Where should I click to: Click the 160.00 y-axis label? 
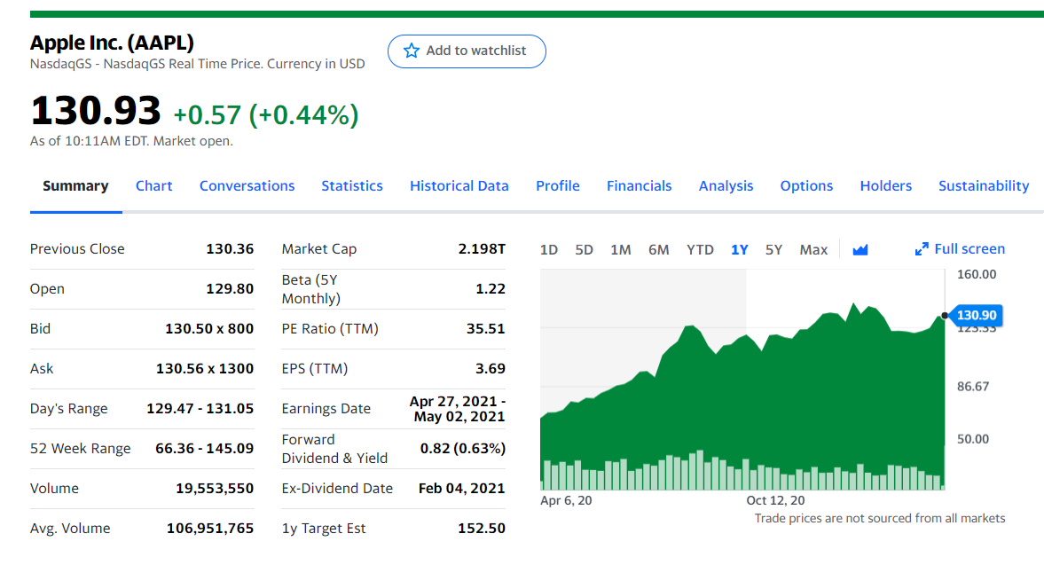976,275
